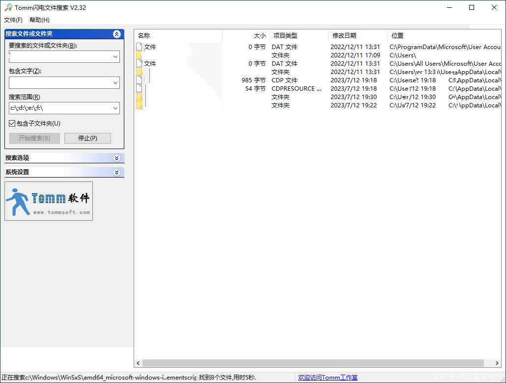The image size is (506, 383).
Task: Open the 帮助(H) menu
Action: point(39,20)
